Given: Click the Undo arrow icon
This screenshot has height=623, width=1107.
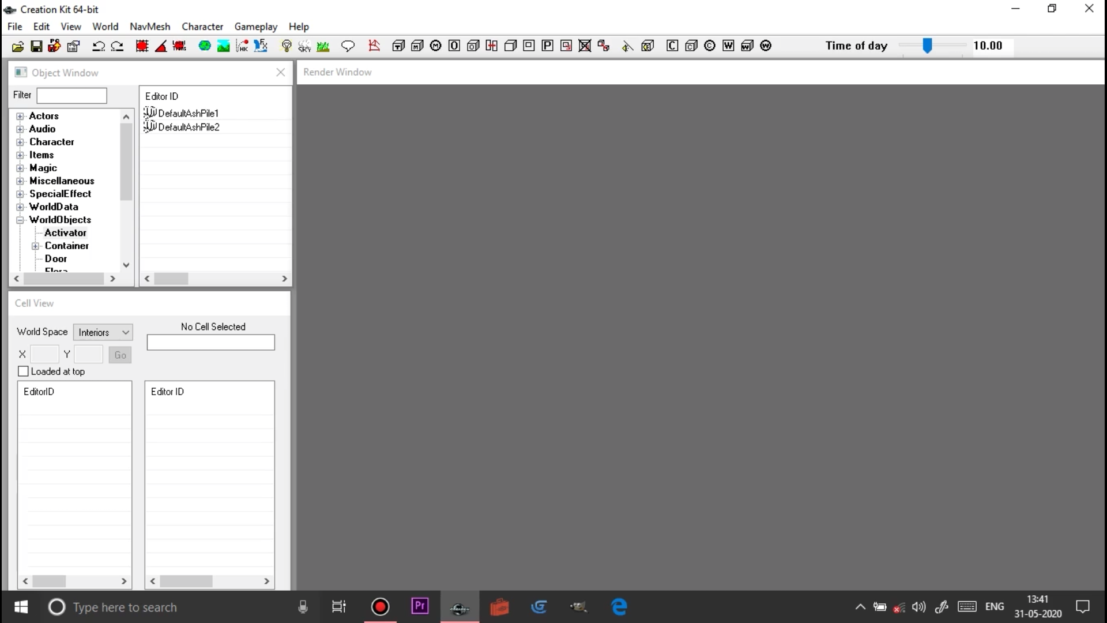Looking at the screenshot, I should [99, 46].
